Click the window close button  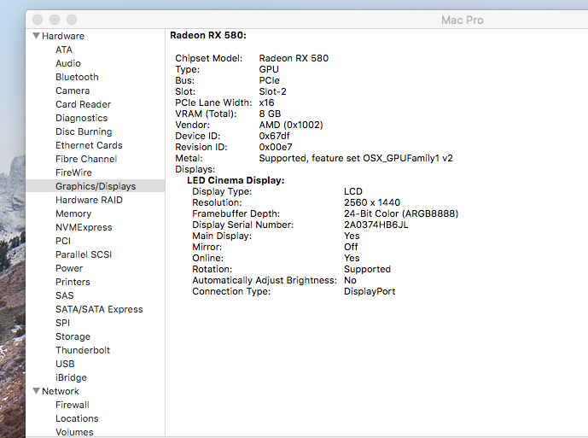(38, 20)
